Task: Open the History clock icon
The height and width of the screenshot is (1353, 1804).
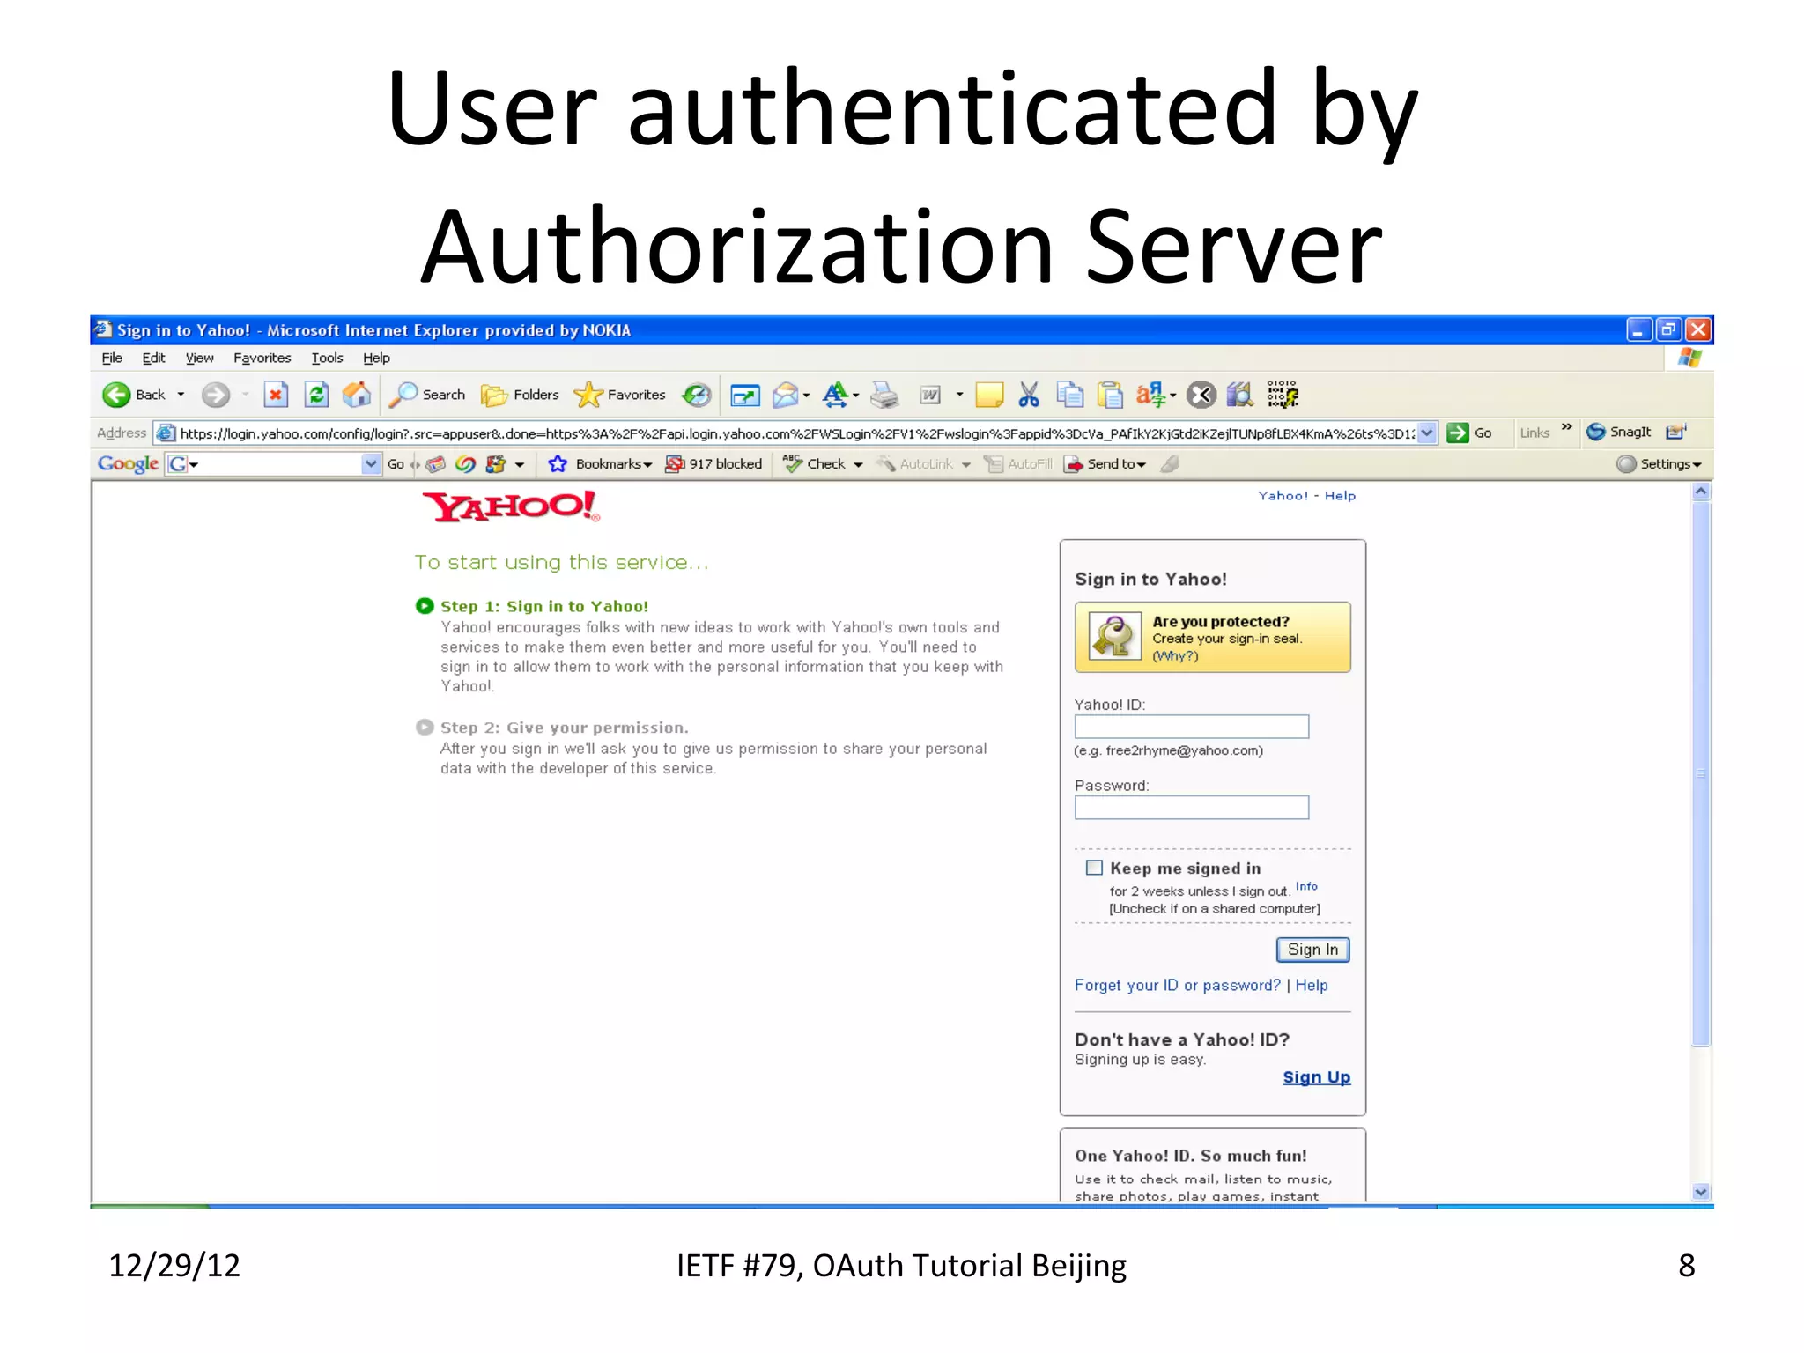Action: coord(697,395)
